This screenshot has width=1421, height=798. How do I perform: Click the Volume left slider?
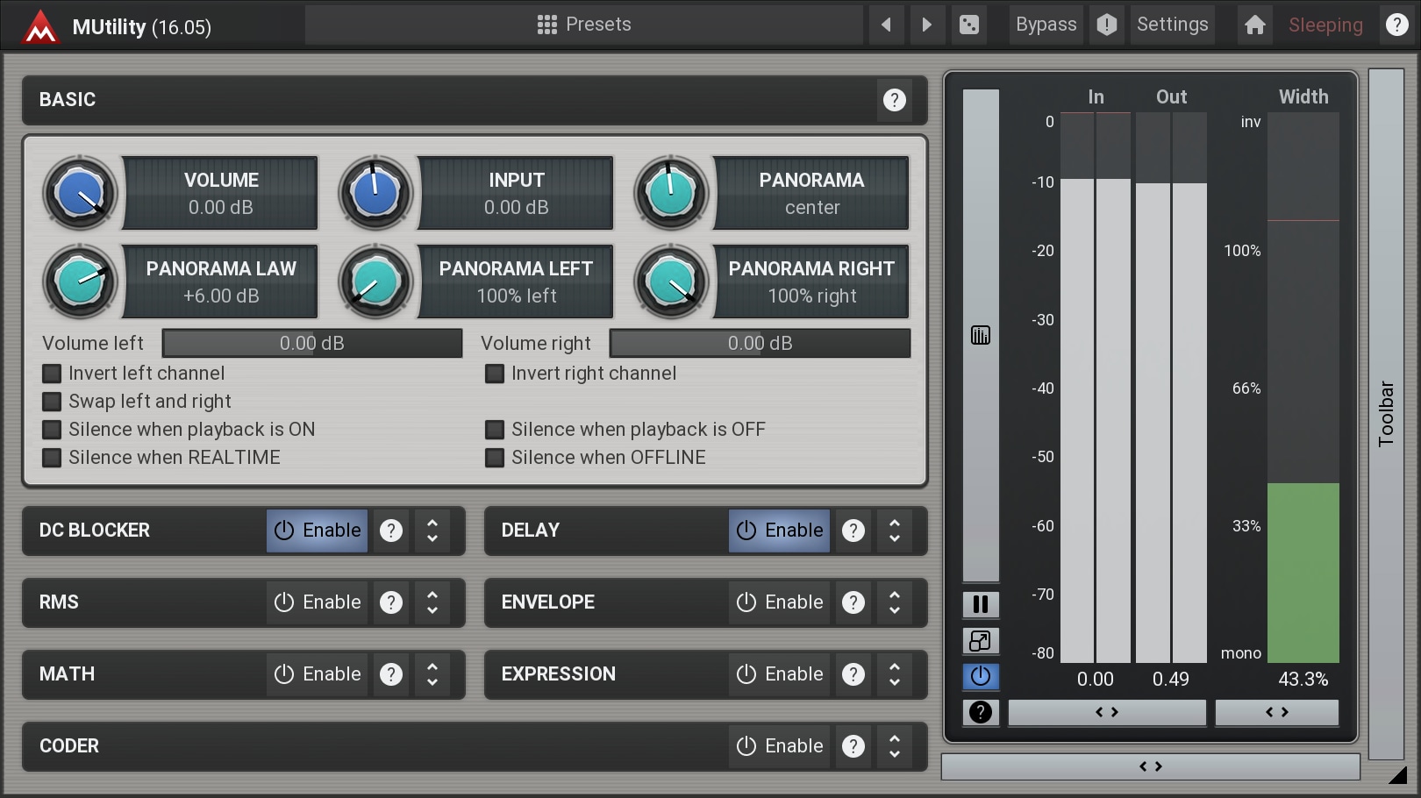pyautogui.click(x=312, y=344)
